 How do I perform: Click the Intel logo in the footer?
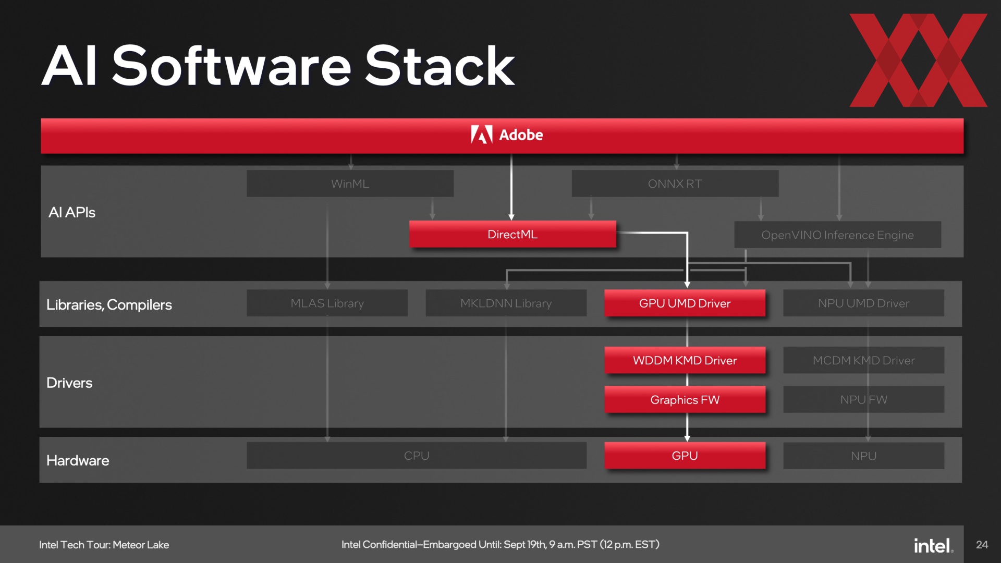(933, 545)
